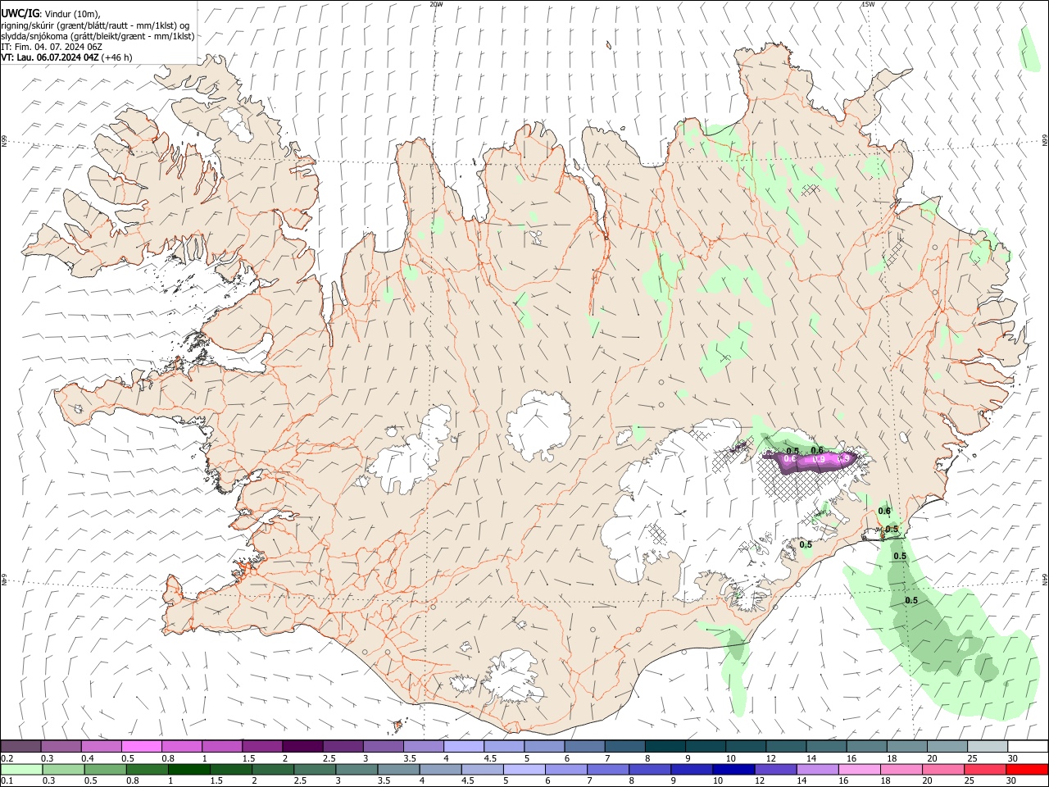Click the snow-scale swatch between 0.2 and 0.3
The width and height of the screenshot is (1049, 787).
pos(20,746)
